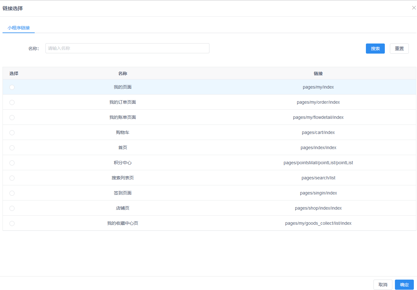Screen dimensions: 417x290
Task: Click the 搜索 button
Action: 375,49
